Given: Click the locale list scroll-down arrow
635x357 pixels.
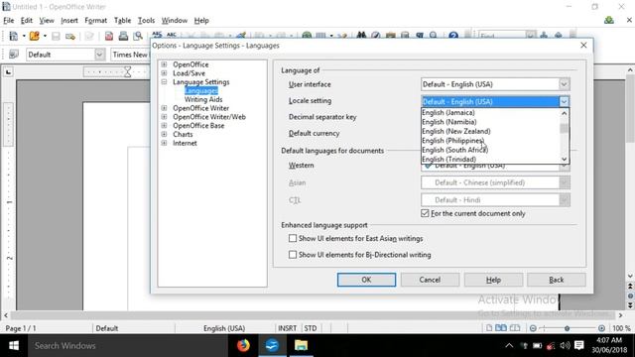Looking at the screenshot, I should (565, 159).
